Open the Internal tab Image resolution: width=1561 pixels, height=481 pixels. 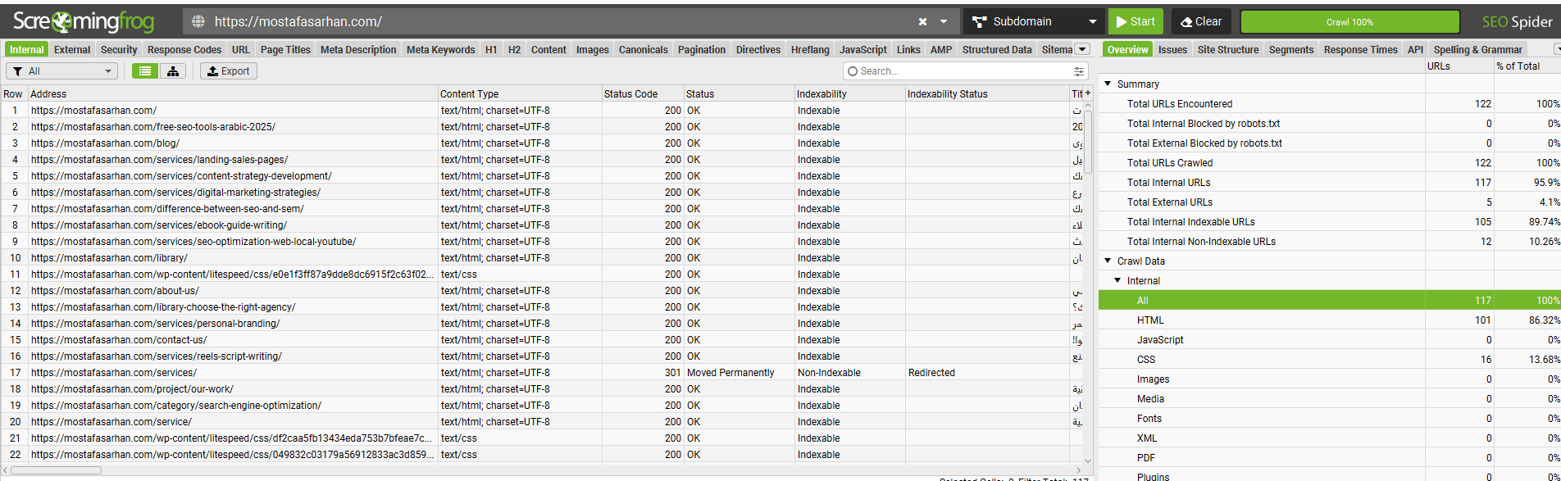(x=26, y=50)
